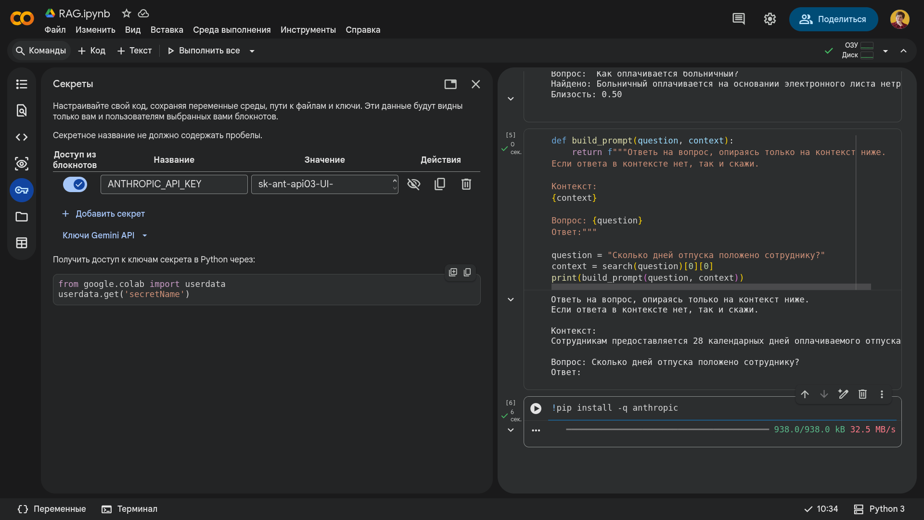This screenshot has height=520, width=924.
Task: Open the settings gear icon
Action: [770, 19]
